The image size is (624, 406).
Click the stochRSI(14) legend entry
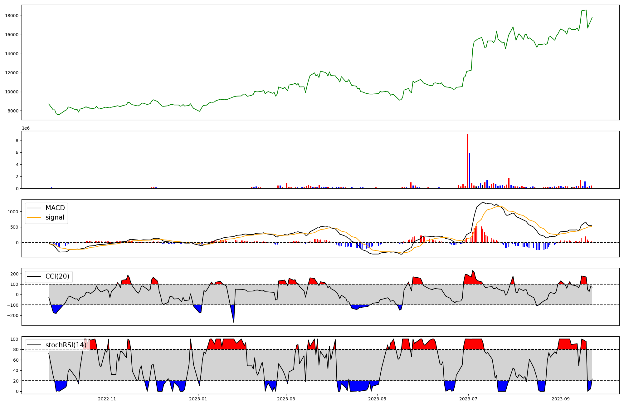click(x=66, y=345)
